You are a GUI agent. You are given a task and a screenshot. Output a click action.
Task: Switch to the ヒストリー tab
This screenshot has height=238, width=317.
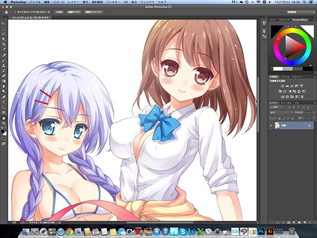298,77
